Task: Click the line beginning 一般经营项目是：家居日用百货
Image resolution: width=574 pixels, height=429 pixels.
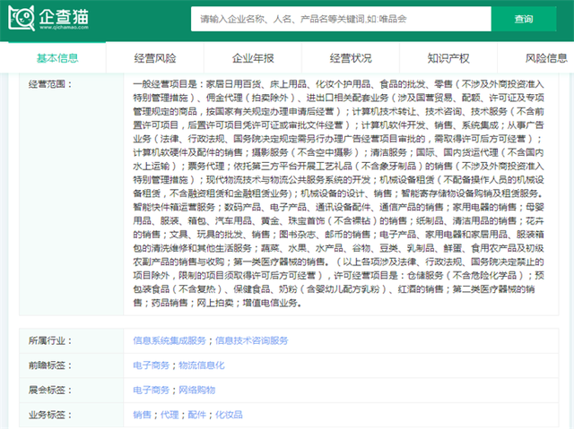Action: [338, 84]
